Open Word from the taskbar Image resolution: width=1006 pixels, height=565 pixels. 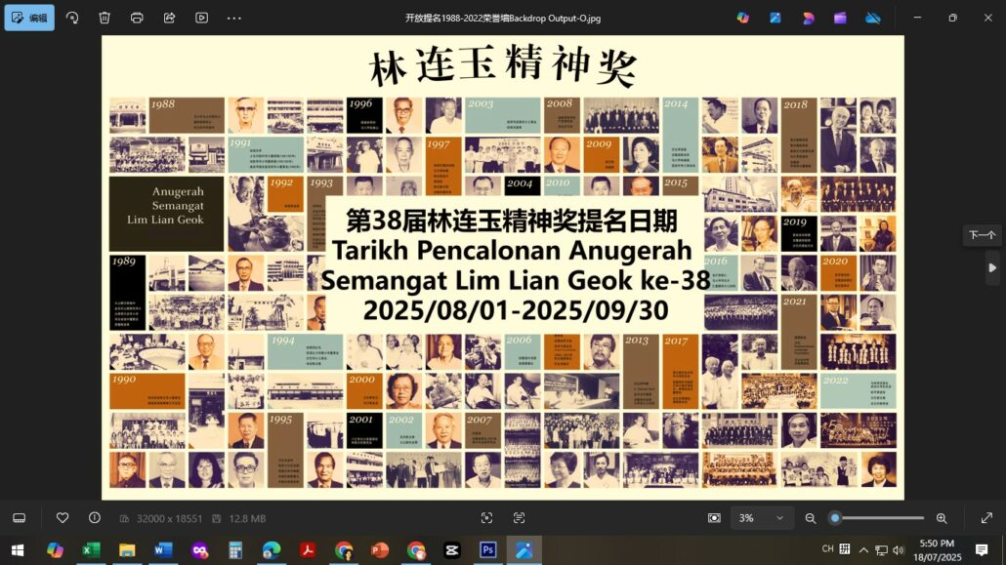pyautogui.click(x=163, y=550)
